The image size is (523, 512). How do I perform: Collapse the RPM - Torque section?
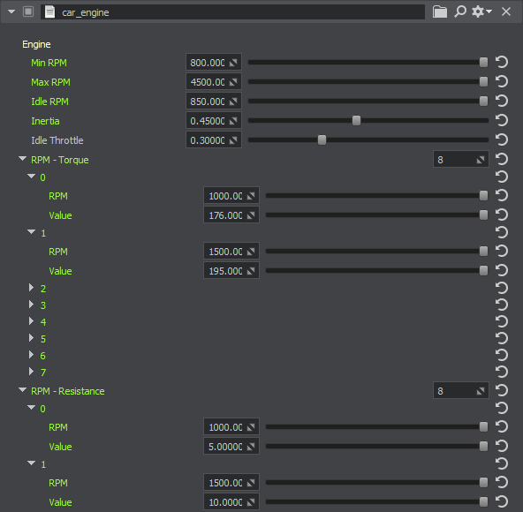[x=23, y=159]
